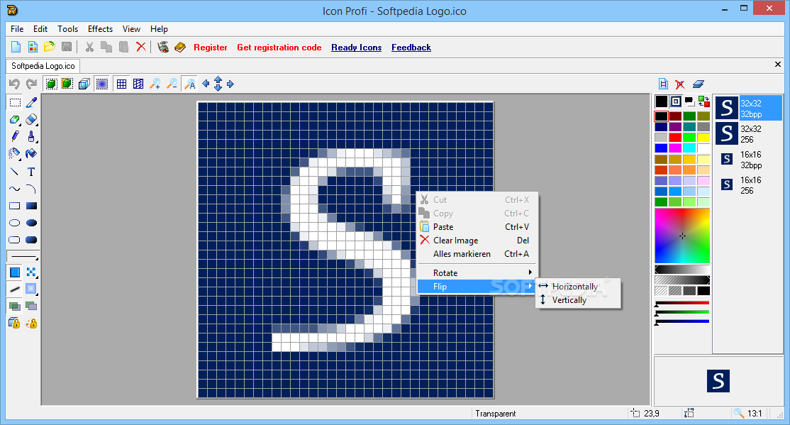The height and width of the screenshot is (425, 790).
Task: Click the save floppy disk icon
Action: point(66,47)
